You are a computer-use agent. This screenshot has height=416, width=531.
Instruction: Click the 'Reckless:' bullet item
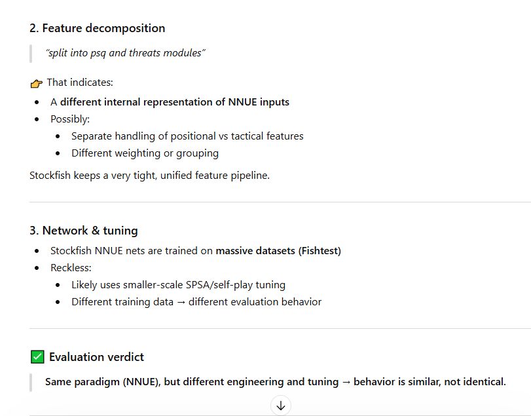click(x=71, y=268)
